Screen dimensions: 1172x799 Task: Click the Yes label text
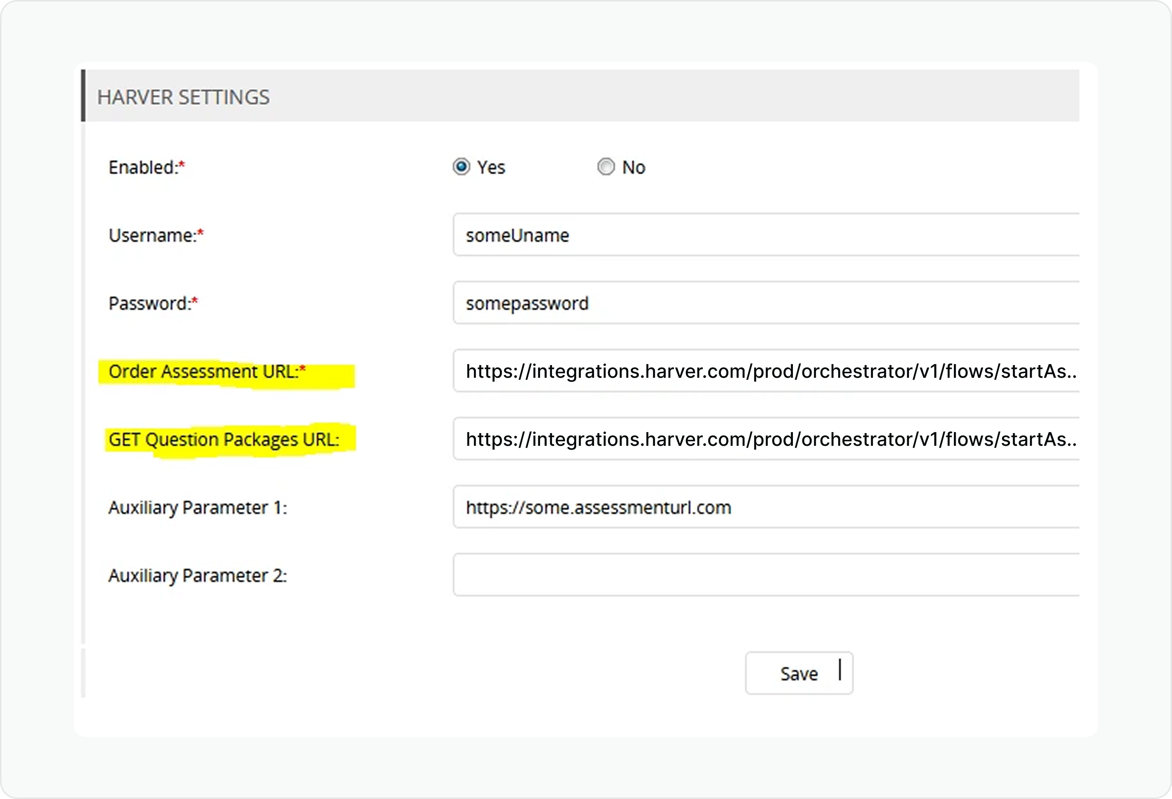coord(491,168)
